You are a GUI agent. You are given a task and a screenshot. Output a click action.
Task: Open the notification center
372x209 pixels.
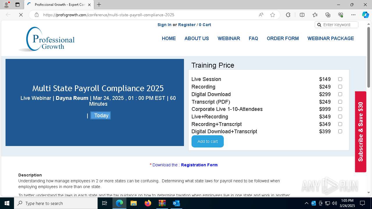point(362,203)
